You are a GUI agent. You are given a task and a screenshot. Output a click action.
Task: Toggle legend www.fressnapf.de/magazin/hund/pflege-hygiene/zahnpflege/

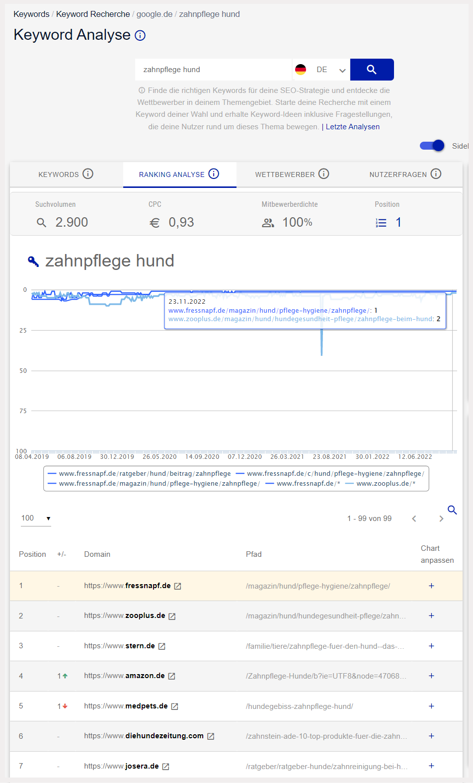pos(154,484)
